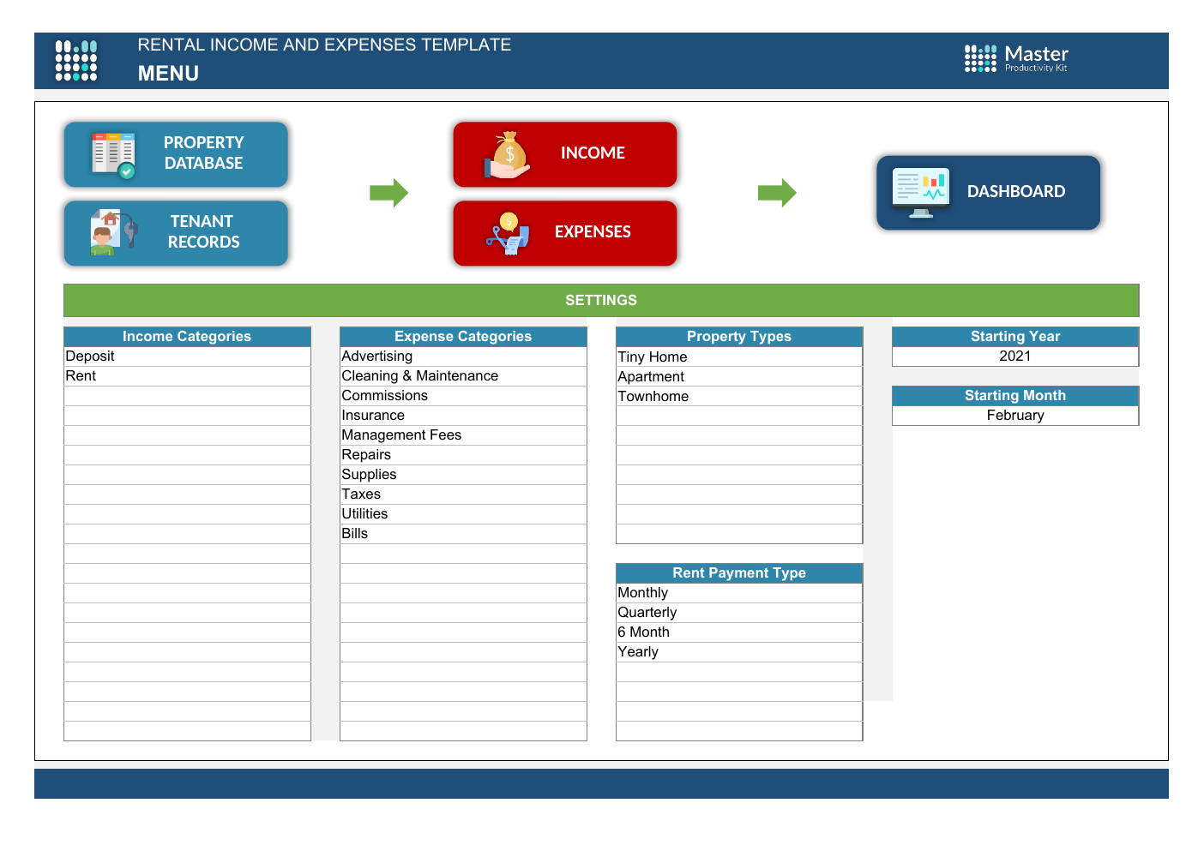
Task: Click the Income money bag icon
Action: 508,154
